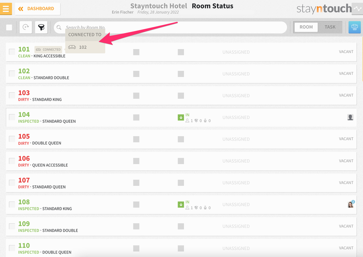
Task: Click the green IN arrow for room 104
Action: 181,117
